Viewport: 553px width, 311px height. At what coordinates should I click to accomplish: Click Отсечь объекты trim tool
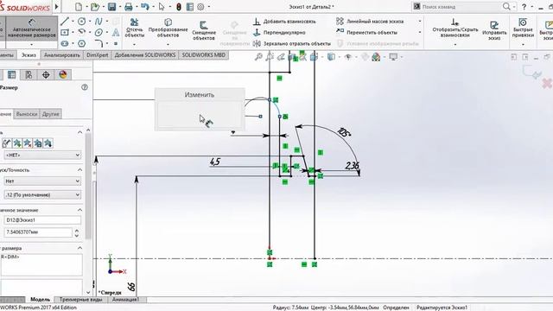point(135,28)
